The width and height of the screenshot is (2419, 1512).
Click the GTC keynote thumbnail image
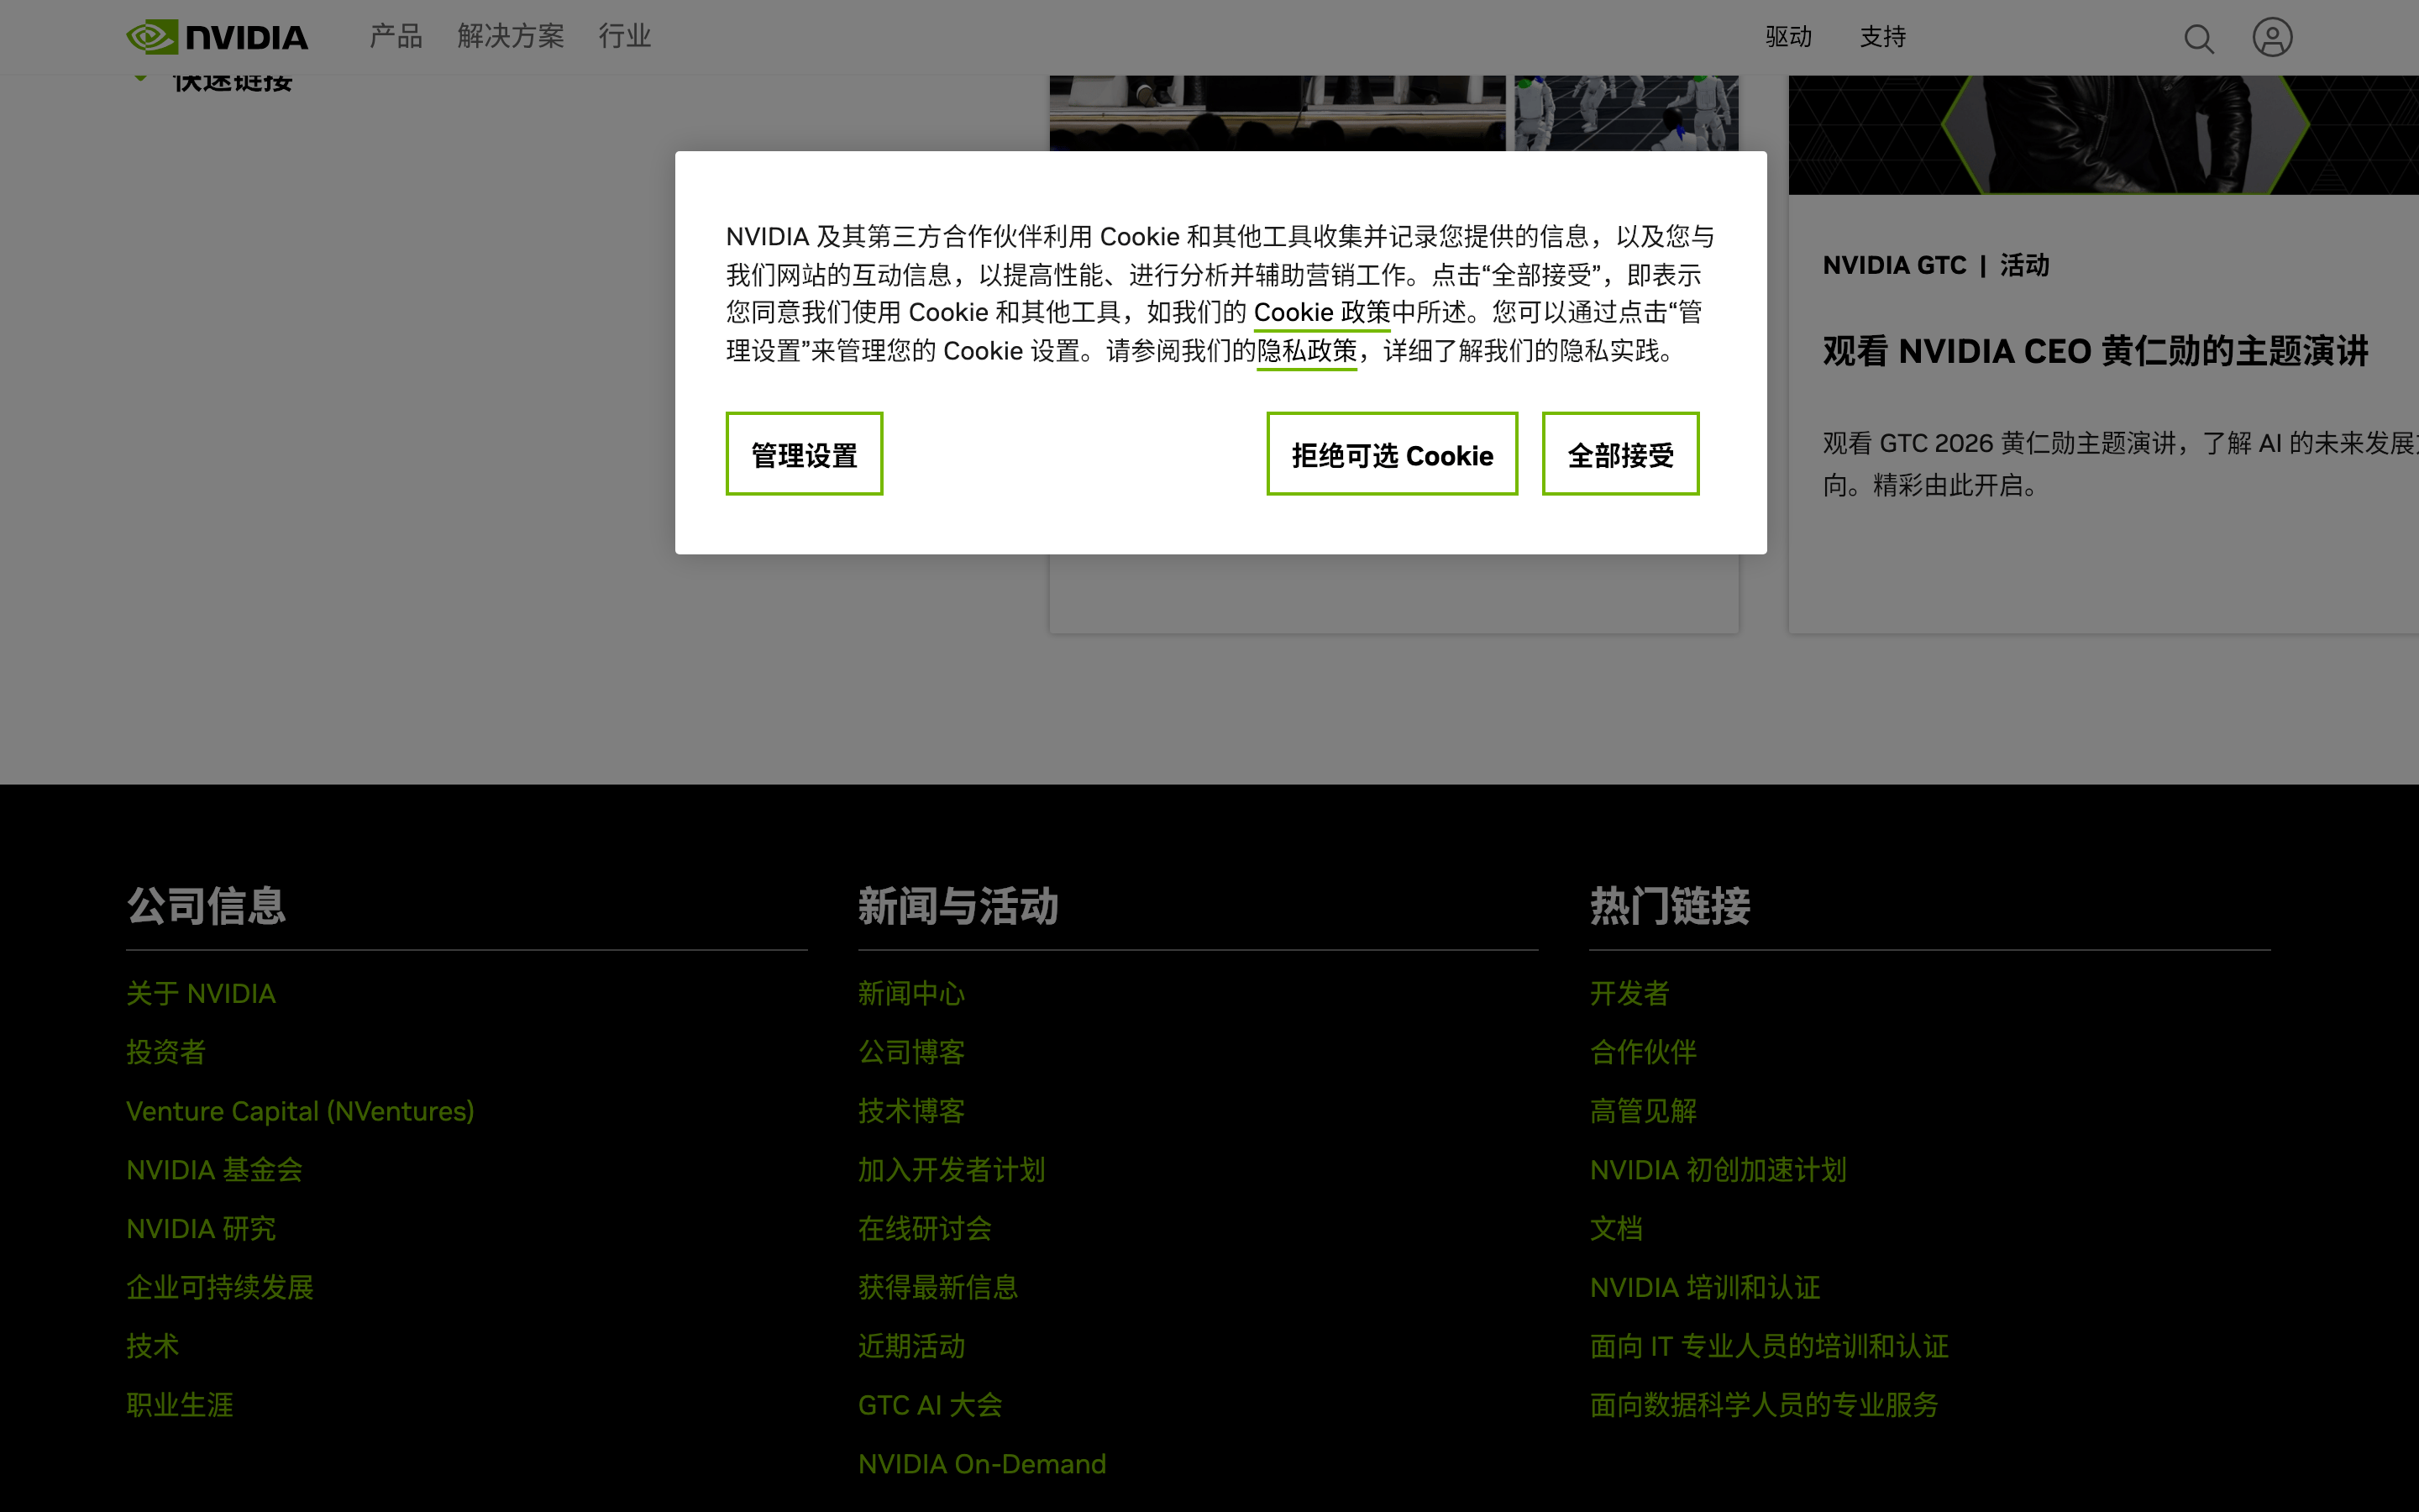click(x=2103, y=134)
